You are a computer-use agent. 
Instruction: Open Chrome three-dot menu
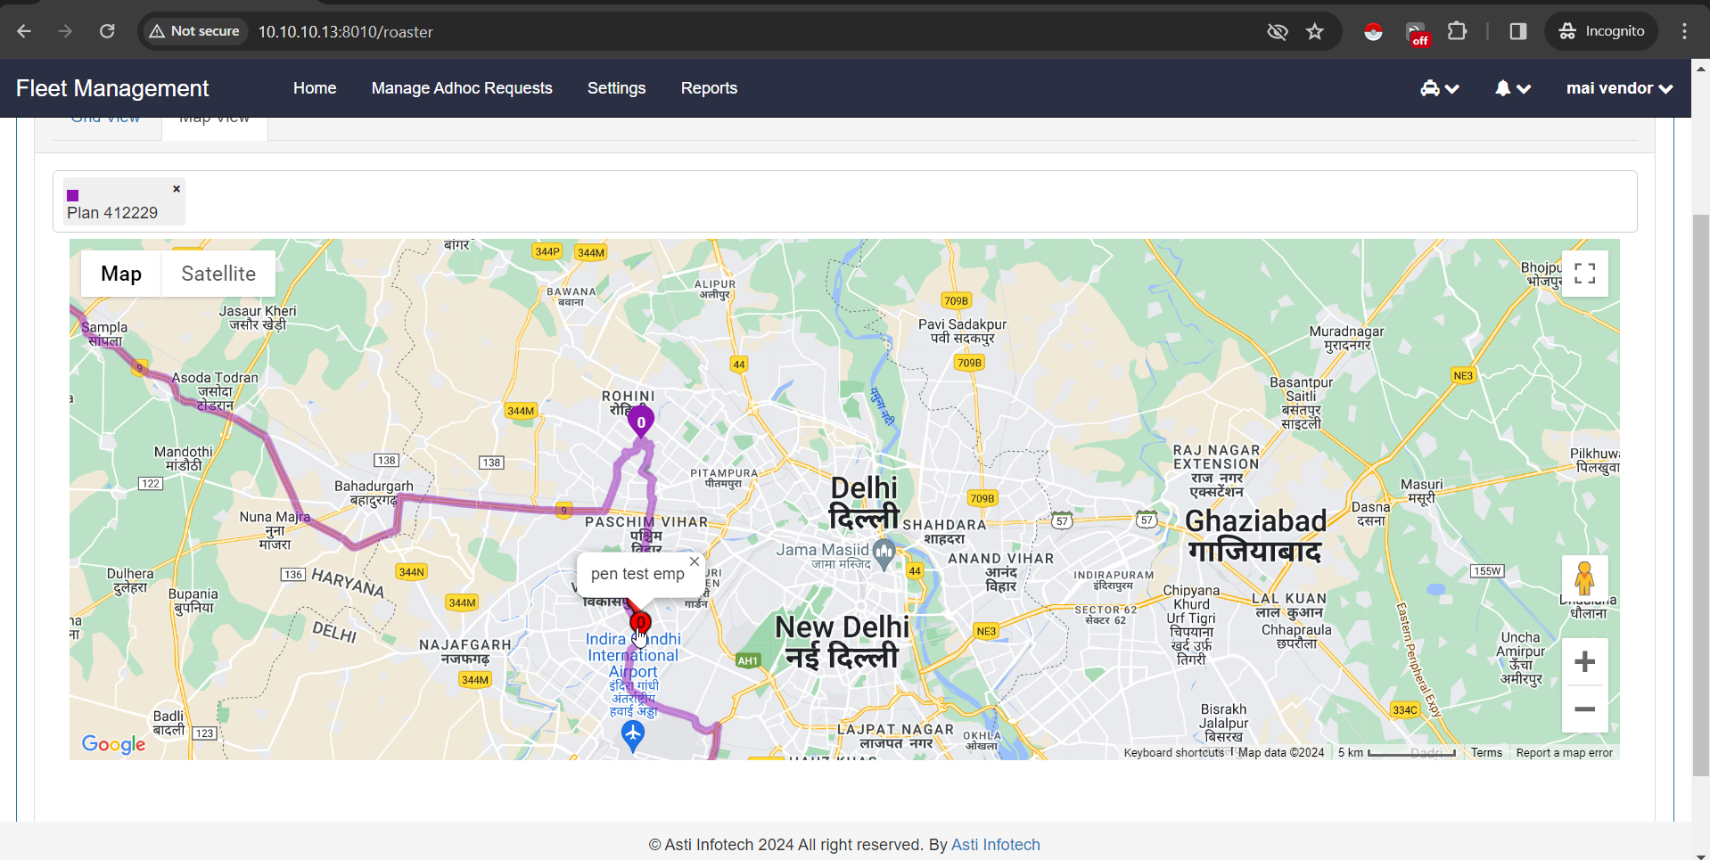point(1684,32)
